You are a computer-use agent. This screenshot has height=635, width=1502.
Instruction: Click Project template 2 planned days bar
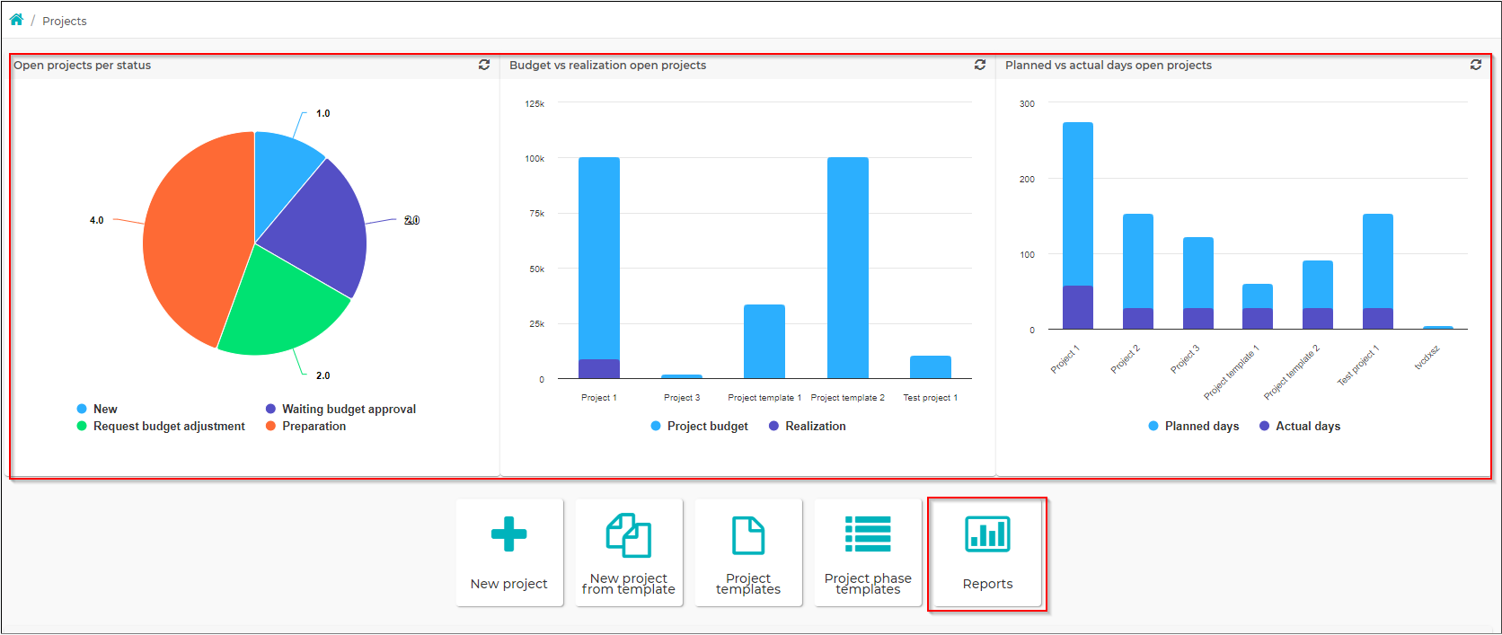click(x=1318, y=284)
